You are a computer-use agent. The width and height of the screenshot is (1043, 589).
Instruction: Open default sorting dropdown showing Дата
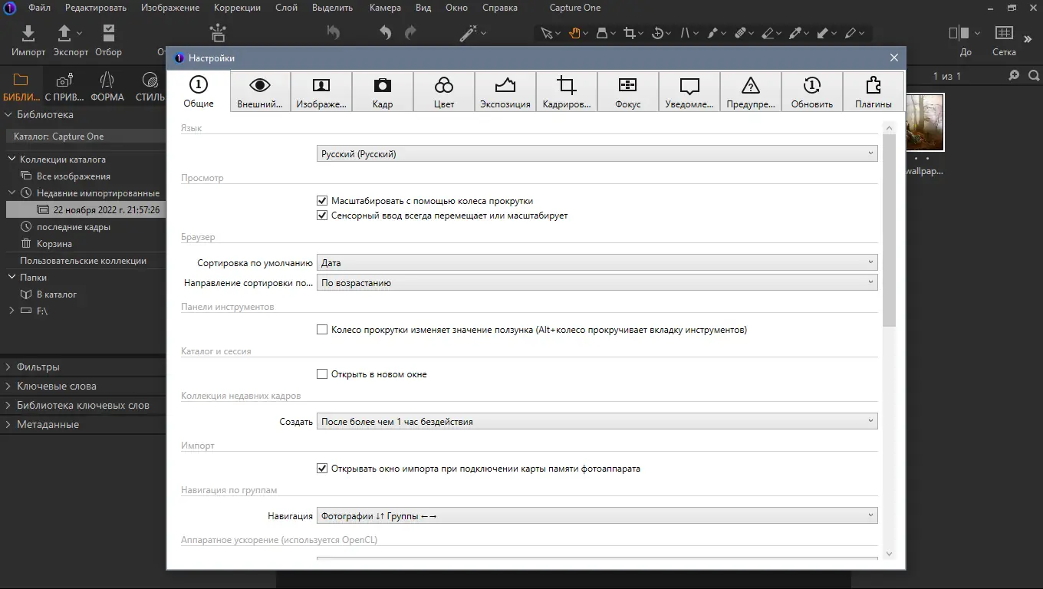click(597, 262)
